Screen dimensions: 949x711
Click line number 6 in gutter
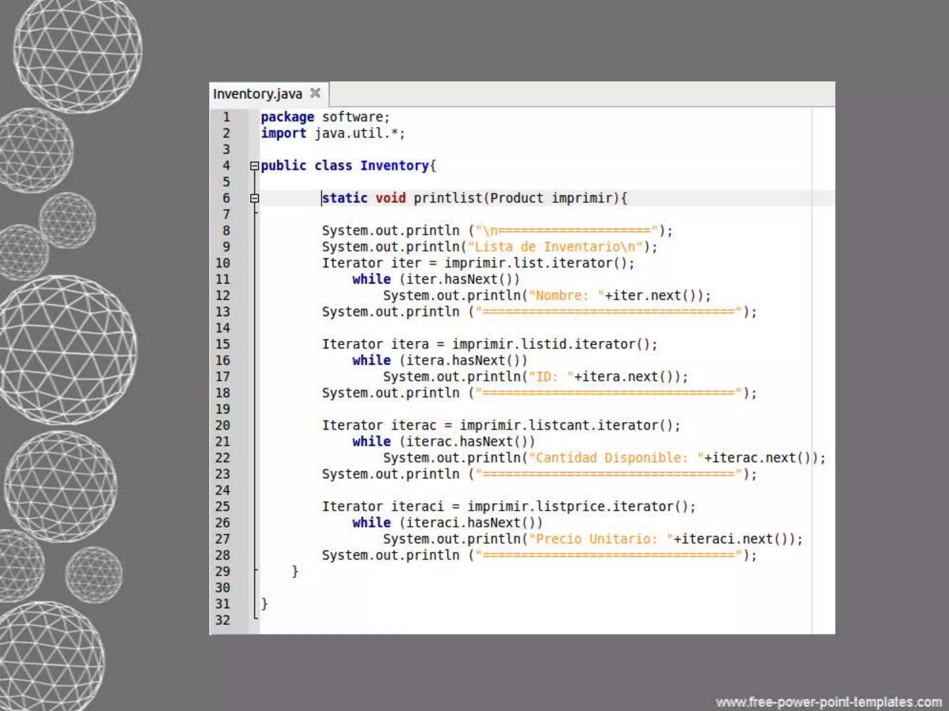(x=226, y=198)
